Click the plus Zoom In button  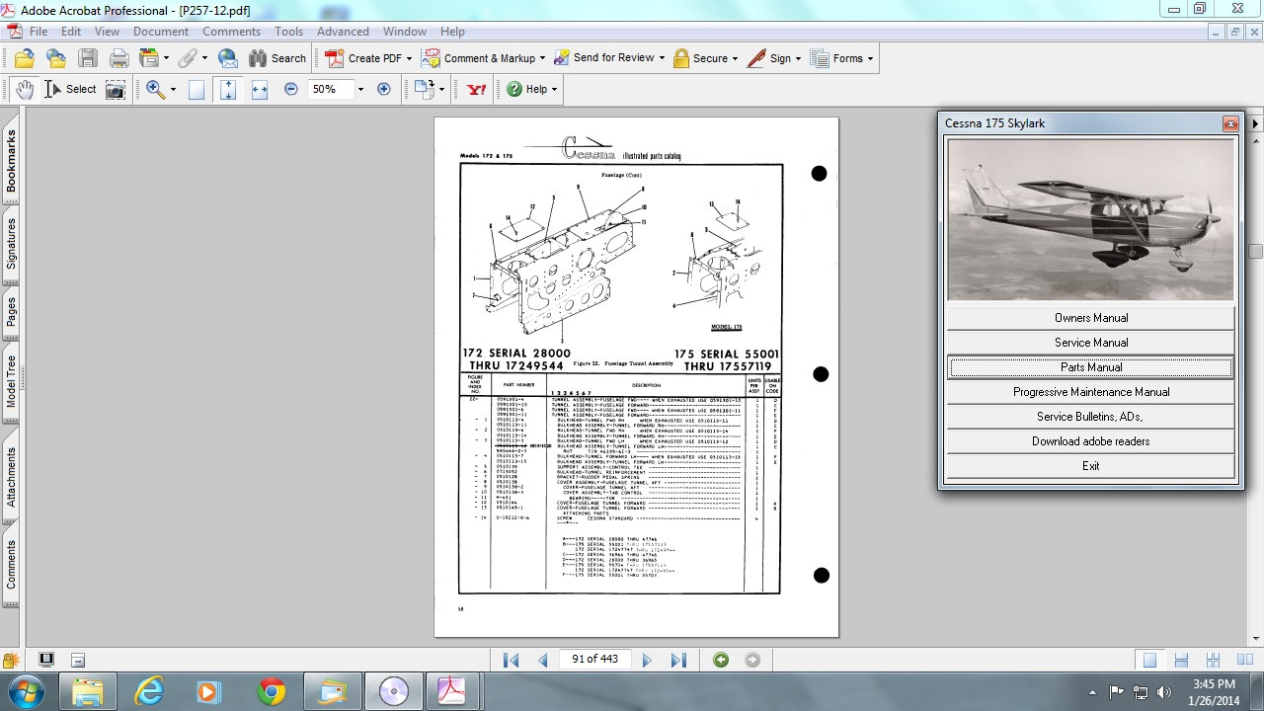pos(384,89)
